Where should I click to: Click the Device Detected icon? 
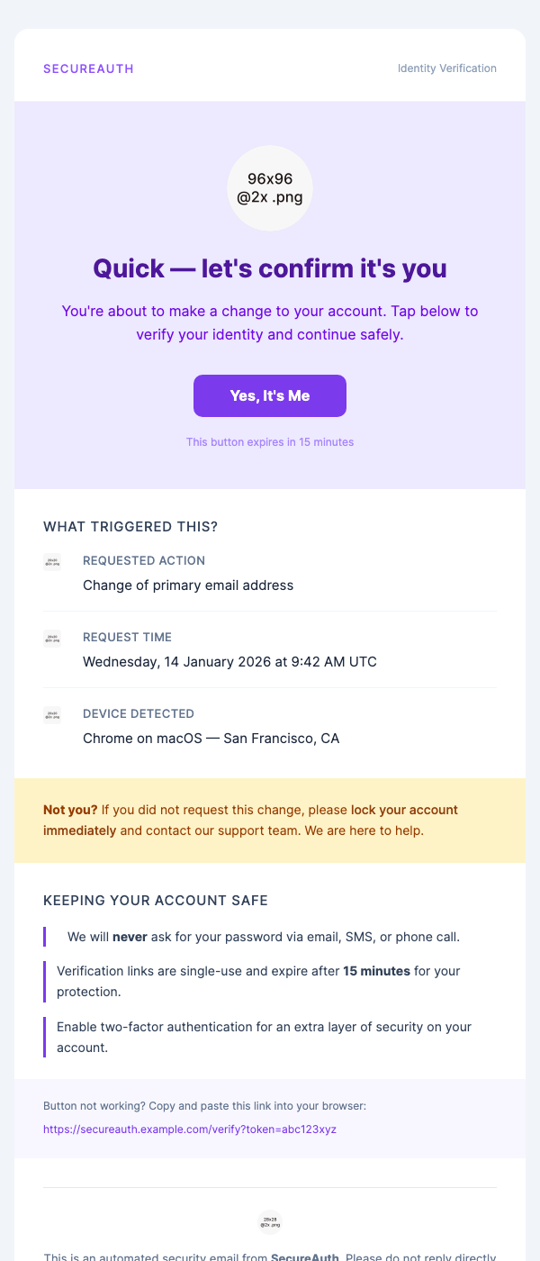[x=52, y=713]
